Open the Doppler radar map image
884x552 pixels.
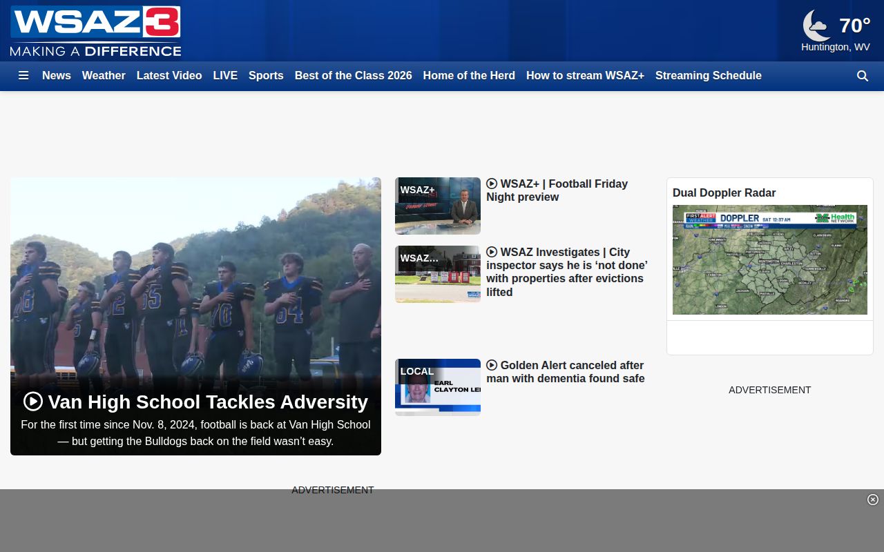pos(770,259)
